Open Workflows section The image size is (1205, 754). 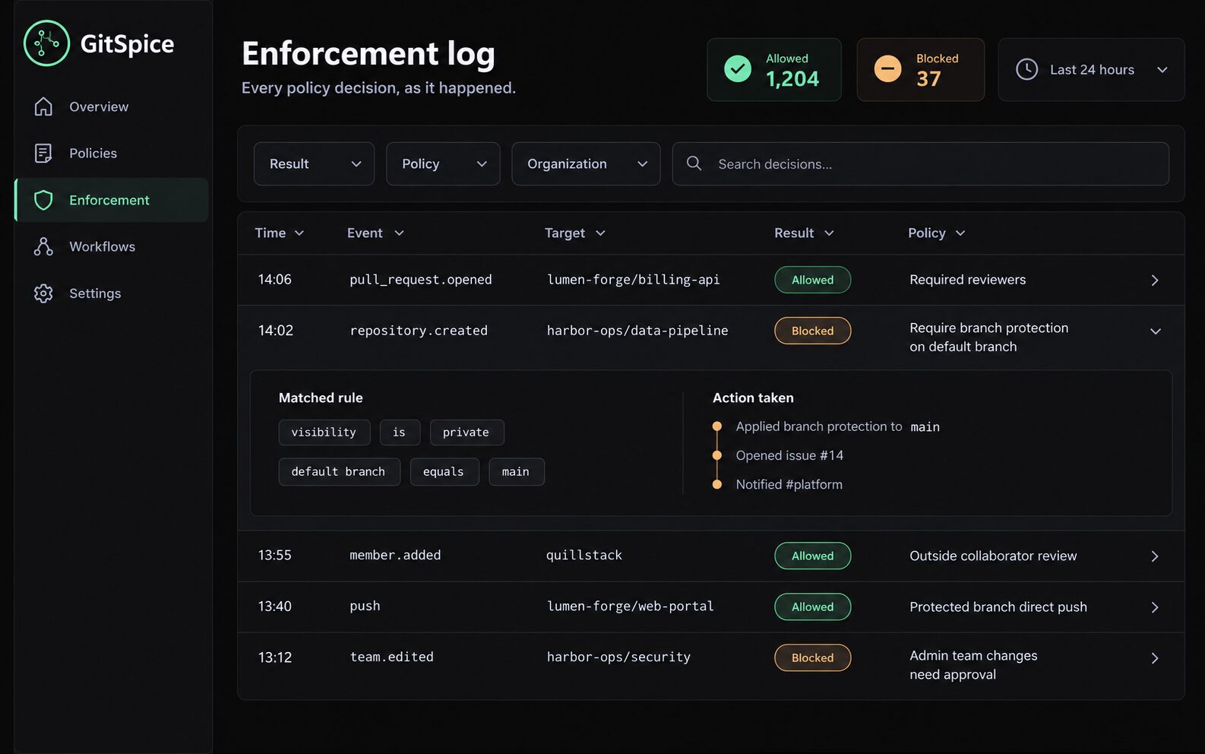(111, 246)
